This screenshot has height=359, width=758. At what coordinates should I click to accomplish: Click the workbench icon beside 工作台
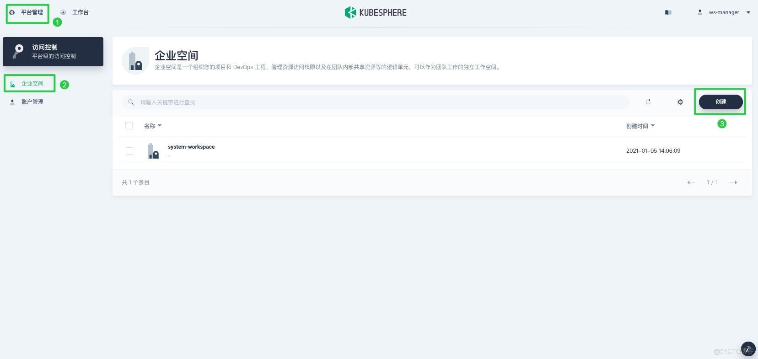tap(63, 12)
